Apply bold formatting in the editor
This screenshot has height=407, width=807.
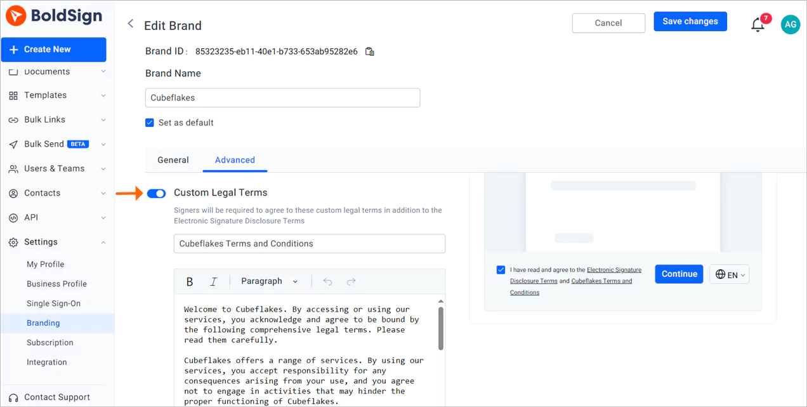pos(190,281)
